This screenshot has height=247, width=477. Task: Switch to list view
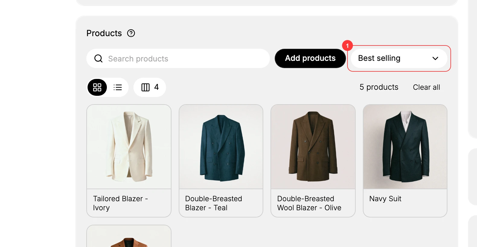click(x=118, y=87)
